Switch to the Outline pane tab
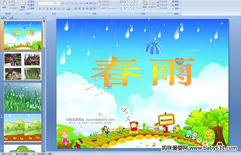 click(x=11, y=18)
